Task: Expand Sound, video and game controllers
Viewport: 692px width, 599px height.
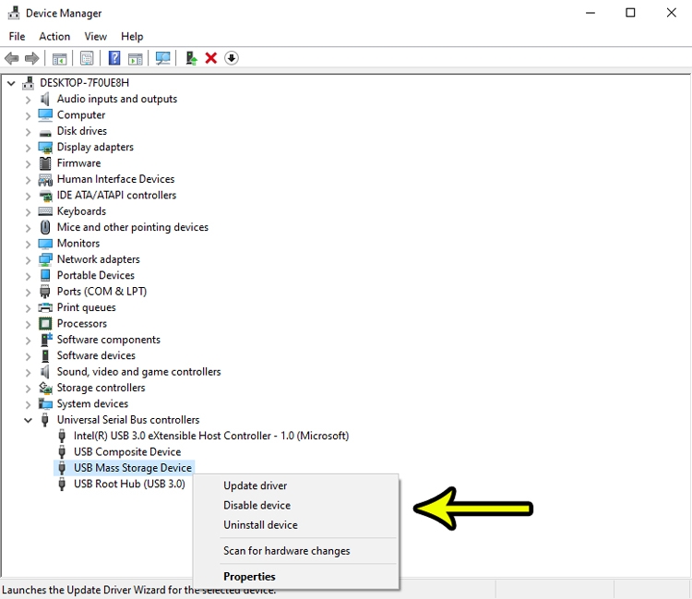Action: click(x=28, y=373)
